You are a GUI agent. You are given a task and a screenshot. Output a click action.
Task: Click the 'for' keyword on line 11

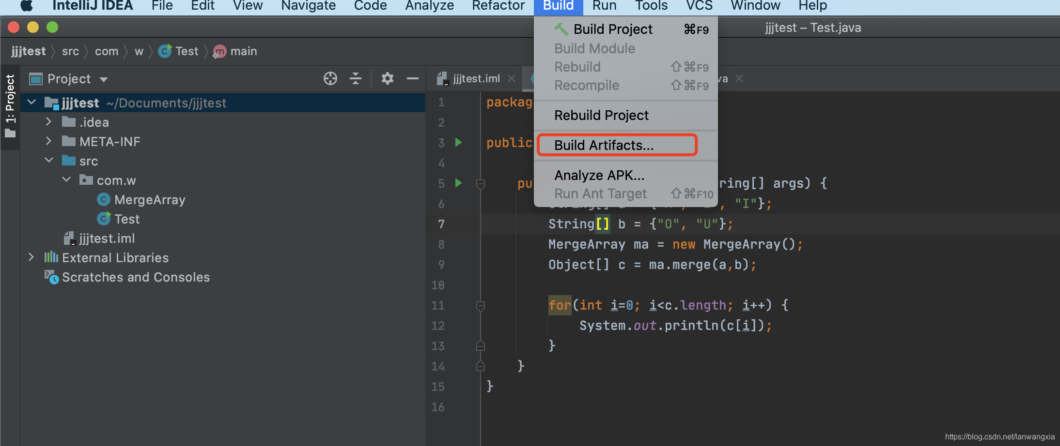pos(560,305)
